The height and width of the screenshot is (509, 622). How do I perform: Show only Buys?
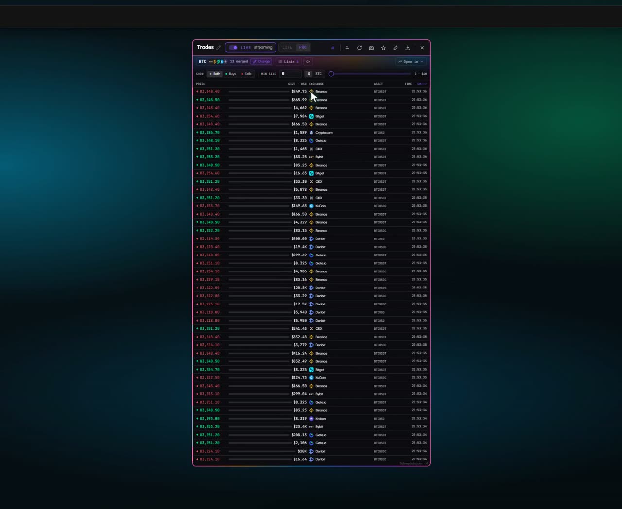[x=231, y=74]
